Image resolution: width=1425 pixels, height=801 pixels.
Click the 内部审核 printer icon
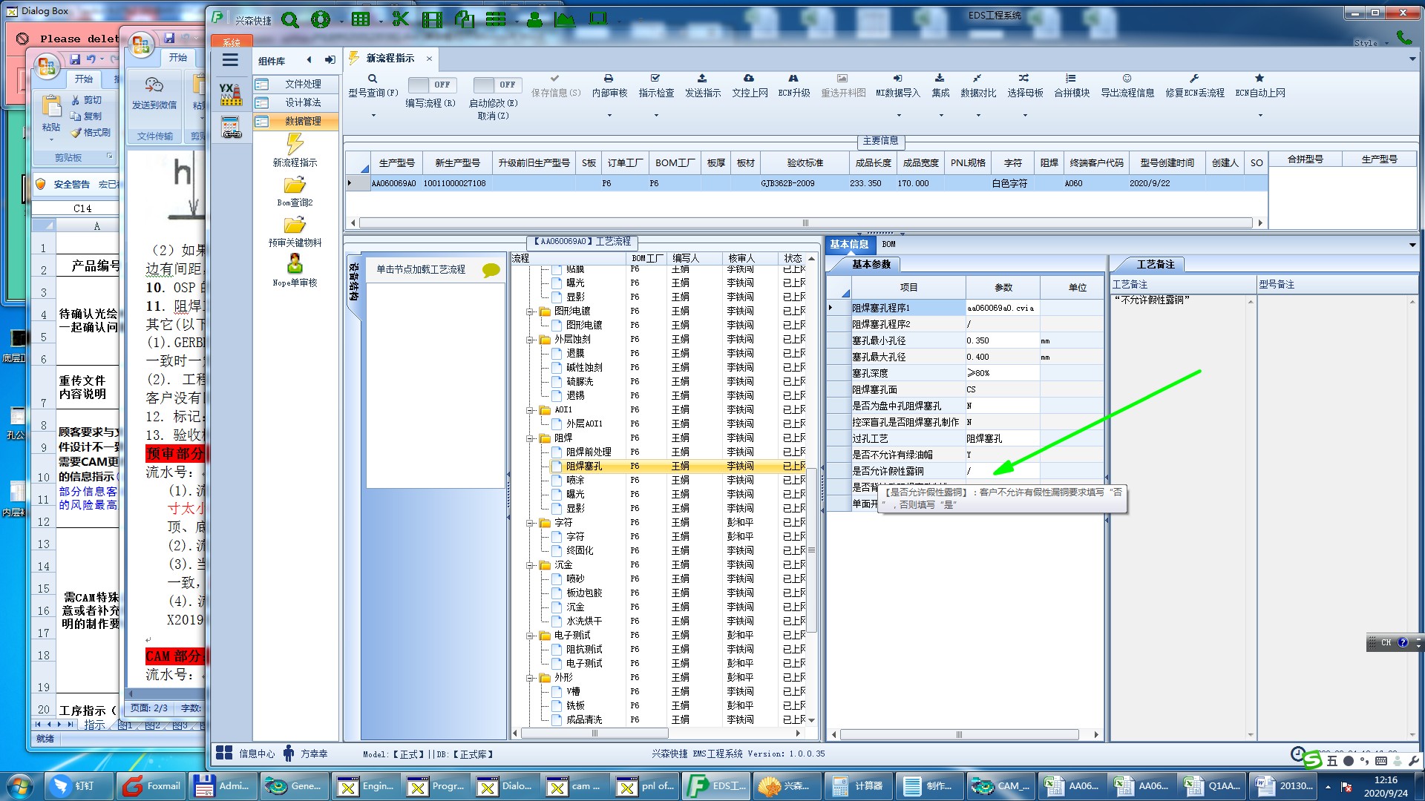tap(609, 79)
